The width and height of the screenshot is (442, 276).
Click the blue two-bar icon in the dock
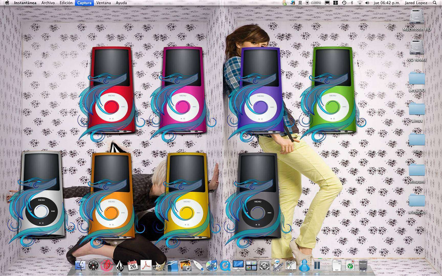click(317, 266)
